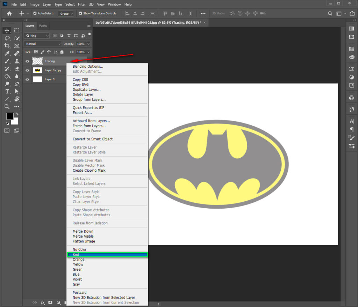Click the foreground color swatch
358x307 pixels.
9,116
